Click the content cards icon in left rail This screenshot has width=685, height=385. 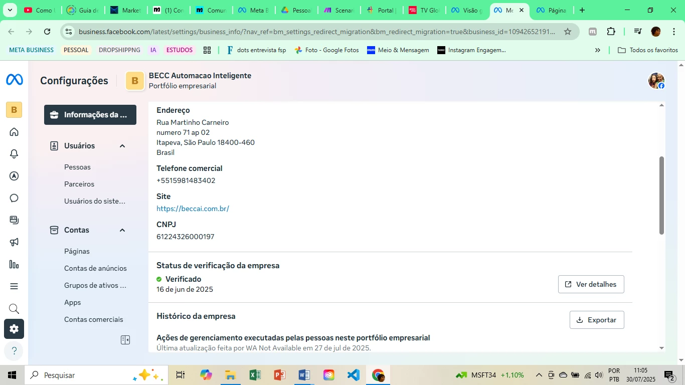(x=14, y=220)
